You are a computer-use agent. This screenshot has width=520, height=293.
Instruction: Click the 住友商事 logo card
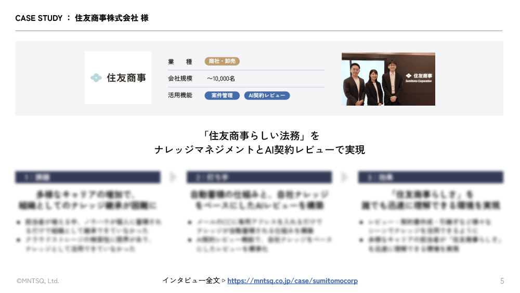click(118, 78)
